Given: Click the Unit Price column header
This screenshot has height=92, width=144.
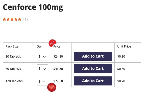Looking at the screenshot, I should point(124,47).
